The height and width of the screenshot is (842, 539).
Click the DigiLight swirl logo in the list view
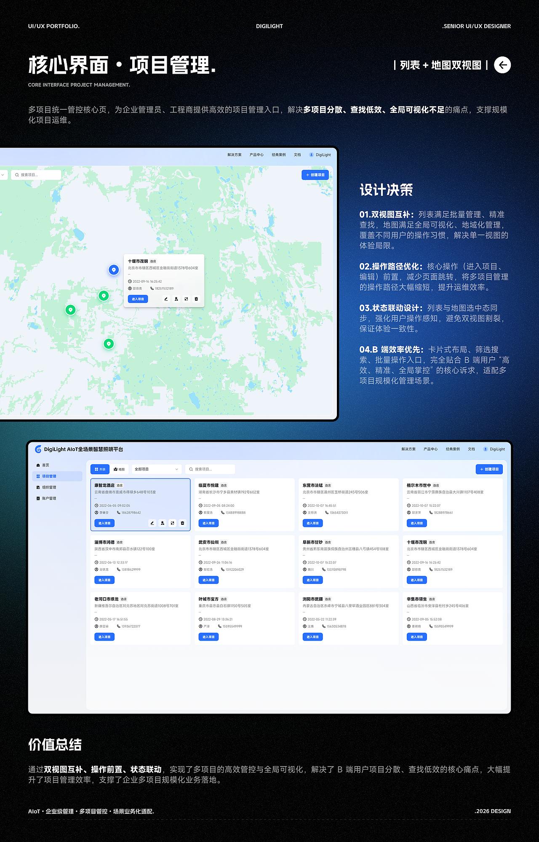tap(38, 449)
